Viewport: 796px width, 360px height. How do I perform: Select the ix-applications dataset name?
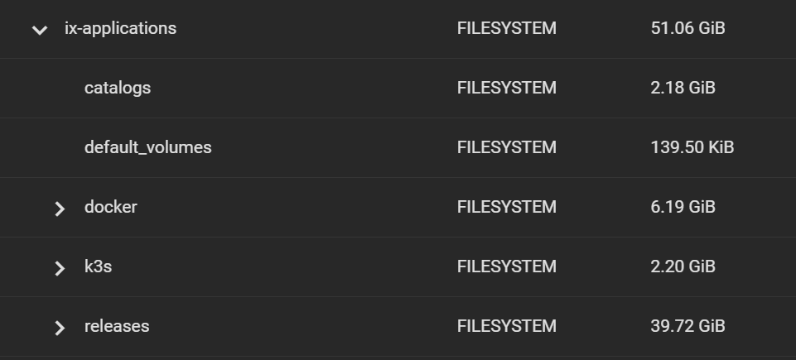[x=120, y=28]
